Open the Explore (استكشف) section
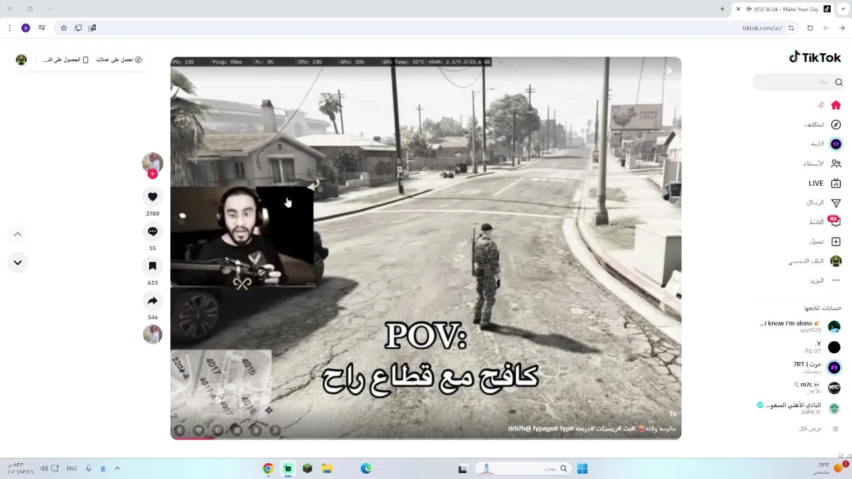 click(x=823, y=124)
